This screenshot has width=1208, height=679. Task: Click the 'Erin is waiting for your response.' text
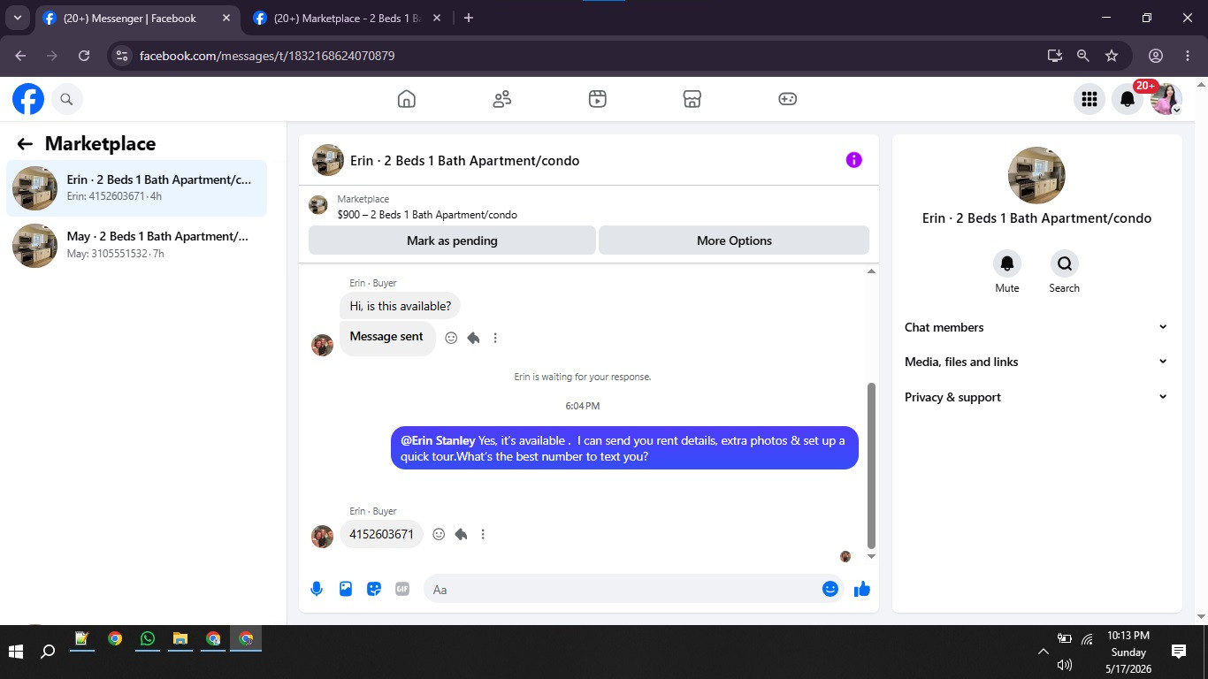[583, 377]
